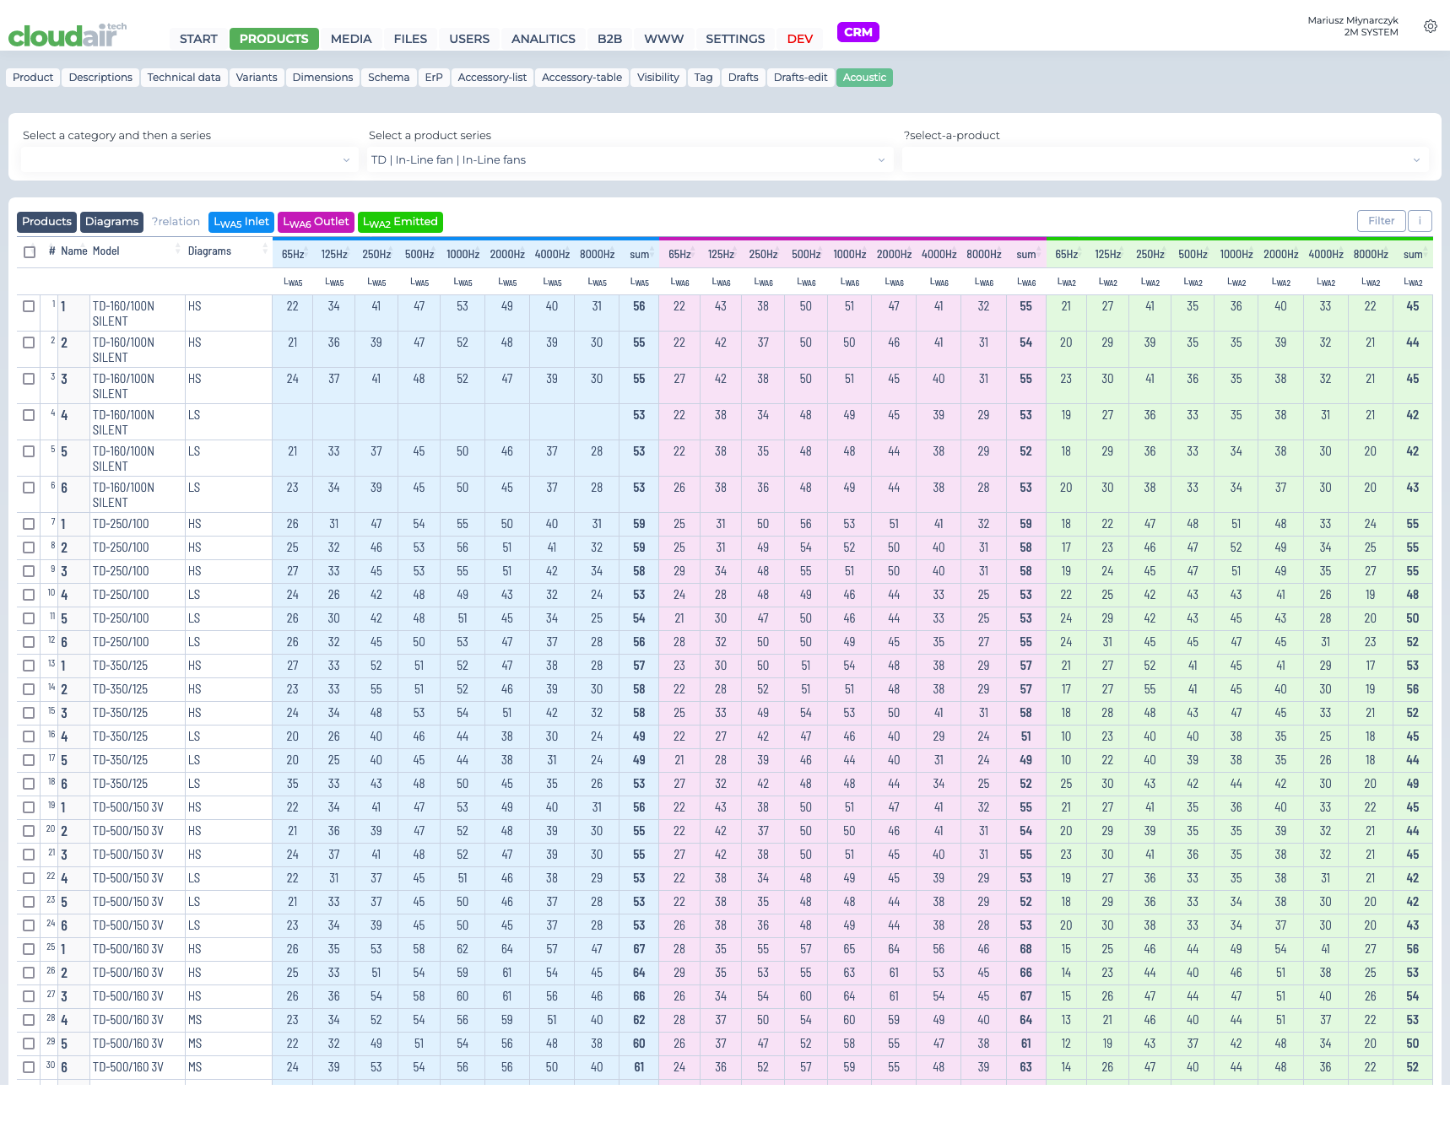Click the Emitted 8000Hz column header
This screenshot has height=1122, width=1450.
(1371, 254)
